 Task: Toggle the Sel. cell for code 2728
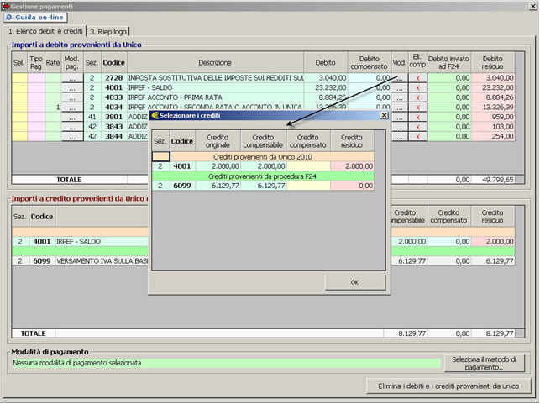tap(19, 78)
